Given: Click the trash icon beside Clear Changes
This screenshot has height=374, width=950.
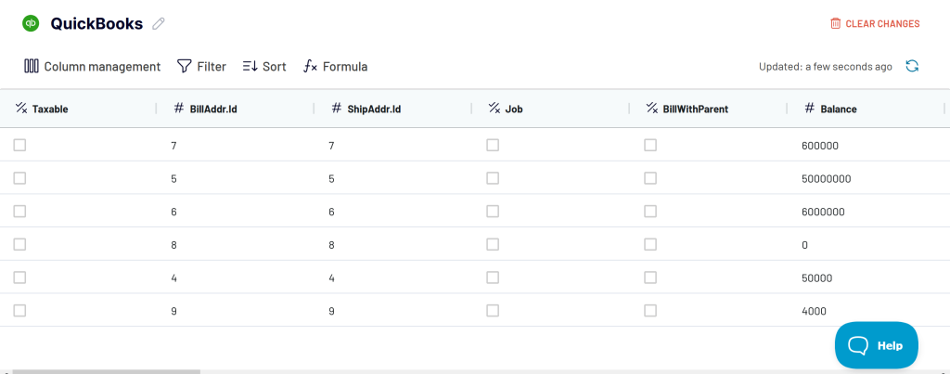Looking at the screenshot, I should pyautogui.click(x=836, y=23).
